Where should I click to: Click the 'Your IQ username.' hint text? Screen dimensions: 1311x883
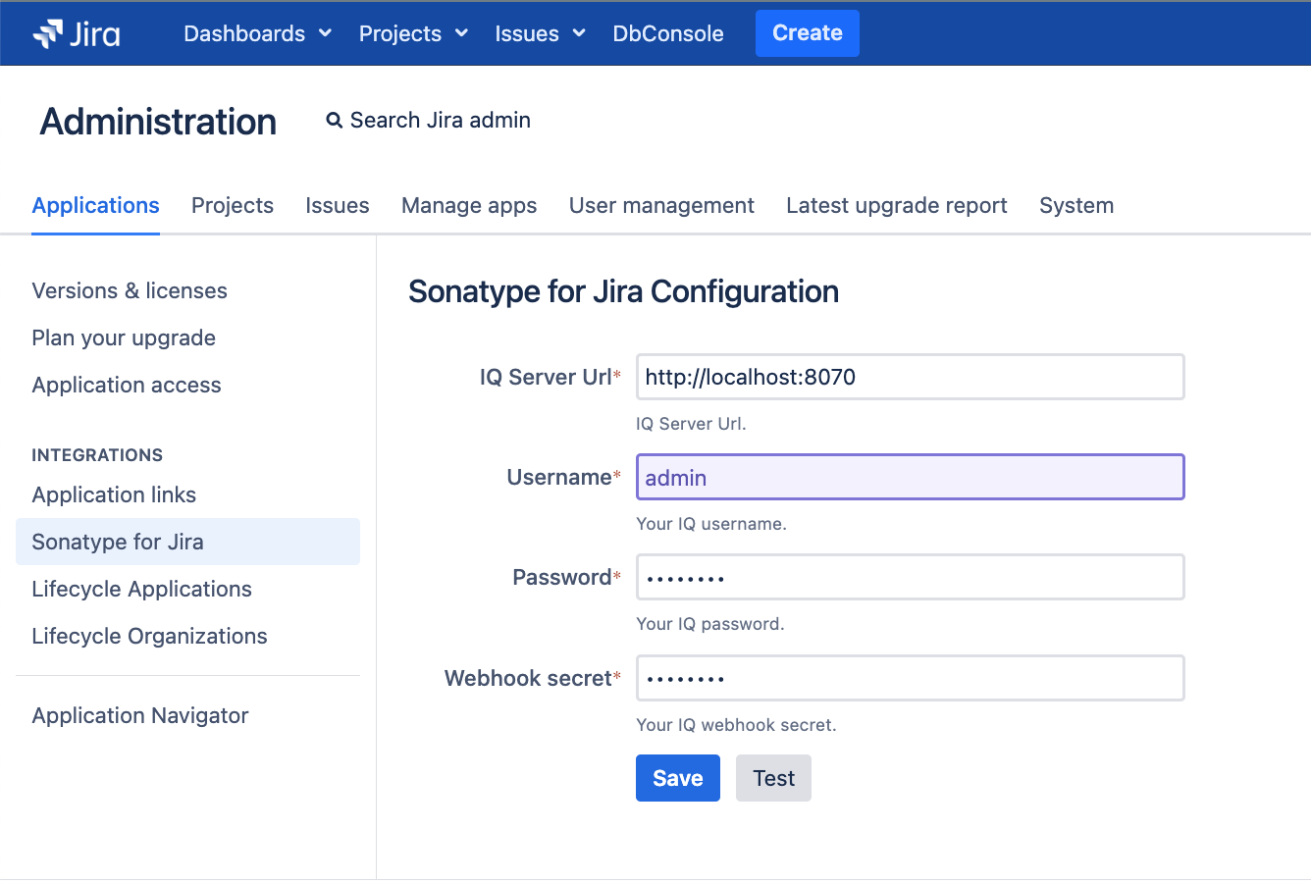click(x=711, y=524)
